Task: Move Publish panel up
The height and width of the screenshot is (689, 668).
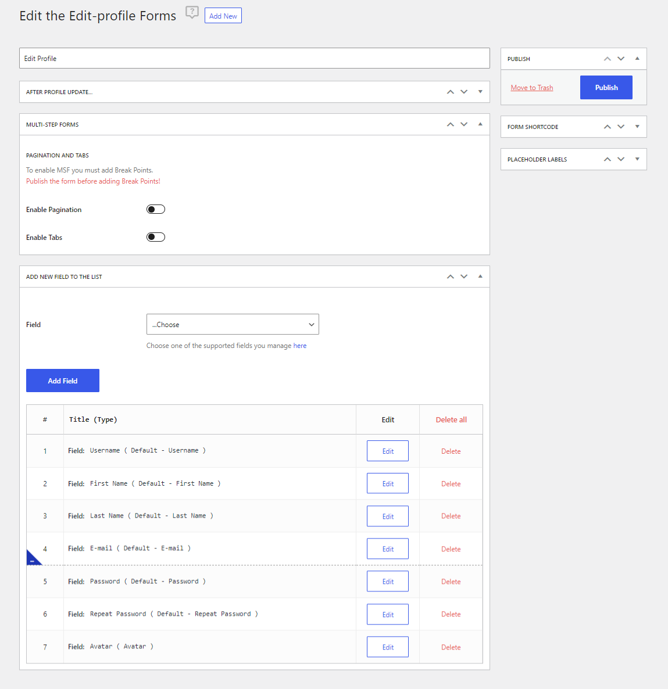Action: [608, 59]
